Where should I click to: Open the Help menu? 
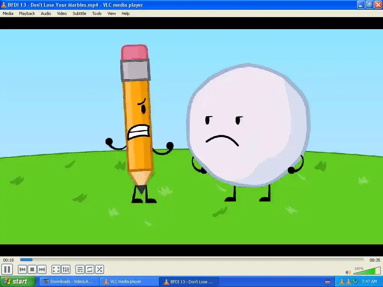point(126,13)
